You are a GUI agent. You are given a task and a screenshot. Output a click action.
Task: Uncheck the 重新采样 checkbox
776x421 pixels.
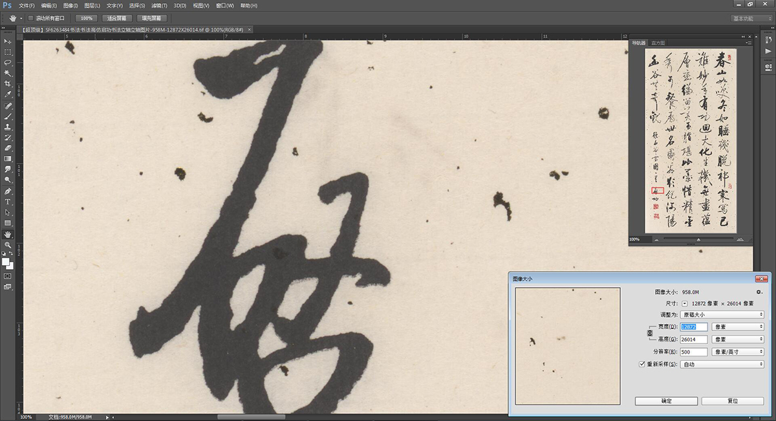[641, 365]
